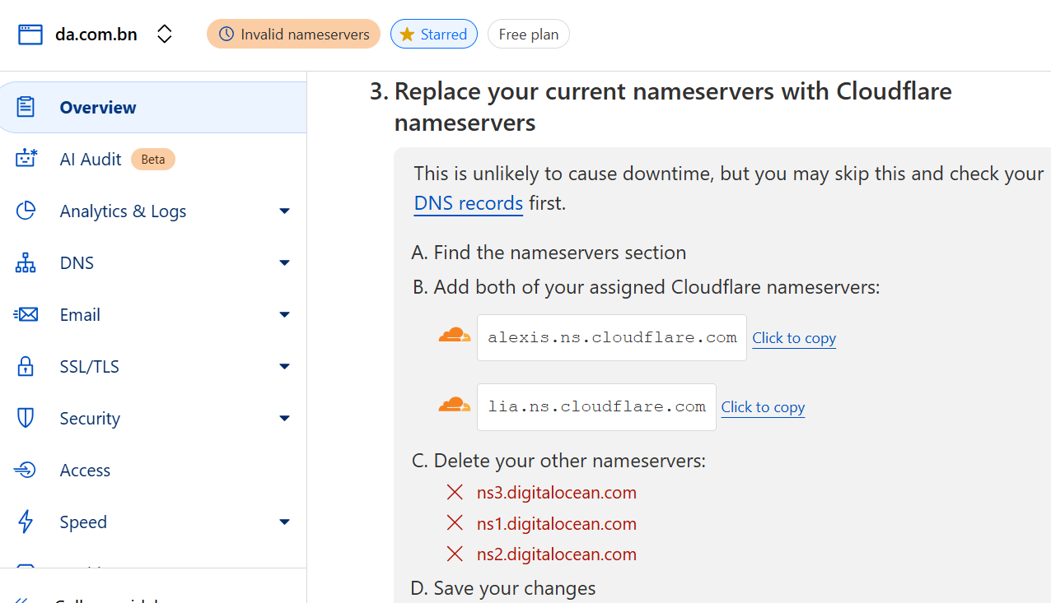Open Analytics & Logs section
Image resolution: width=1051 pixels, height=603 pixels.
pos(123,211)
